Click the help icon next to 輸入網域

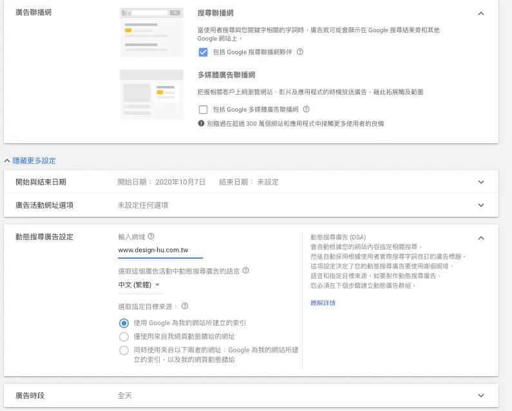coord(151,236)
